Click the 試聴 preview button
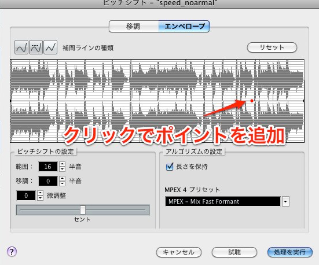 point(234,252)
